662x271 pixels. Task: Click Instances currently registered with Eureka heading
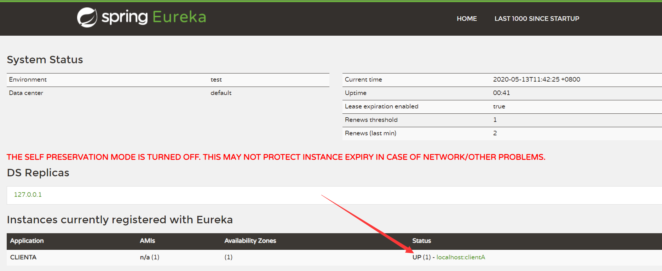(120, 220)
